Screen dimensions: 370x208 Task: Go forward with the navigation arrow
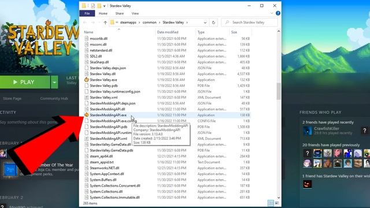(93, 23)
